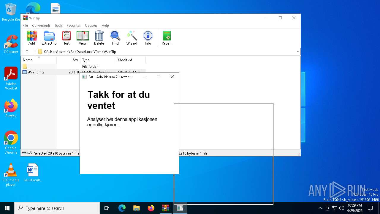Open Firefox from the taskbar
The width and height of the screenshot is (380, 214).
pyautogui.click(x=151, y=208)
